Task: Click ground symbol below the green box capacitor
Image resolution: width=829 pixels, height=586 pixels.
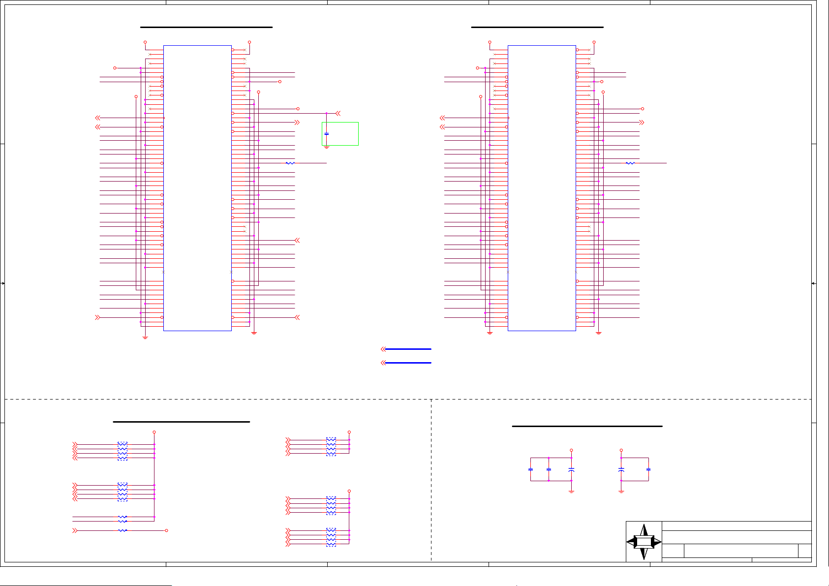Action: (x=327, y=147)
